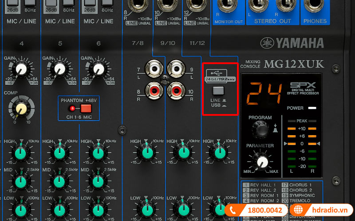This screenshot has height=221, width=355.
Task: Toggle the 26dB pad switch on channel 4
Action: [12, 3]
